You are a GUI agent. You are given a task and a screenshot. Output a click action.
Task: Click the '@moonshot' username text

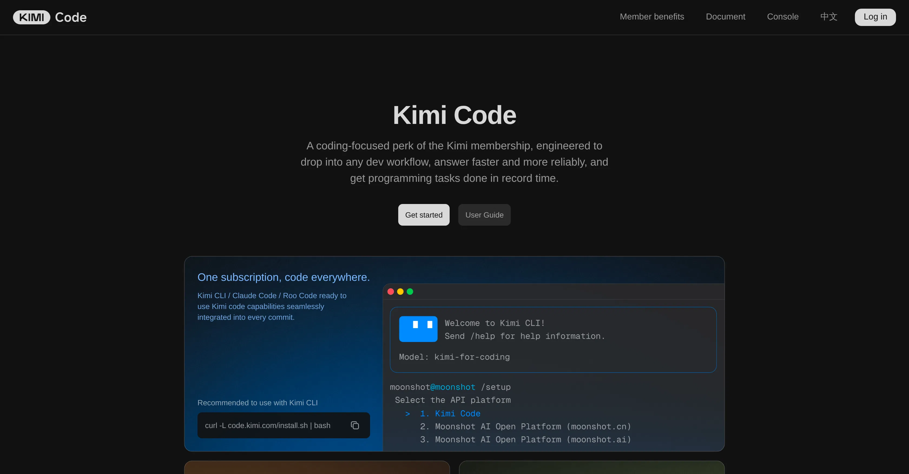click(453, 387)
